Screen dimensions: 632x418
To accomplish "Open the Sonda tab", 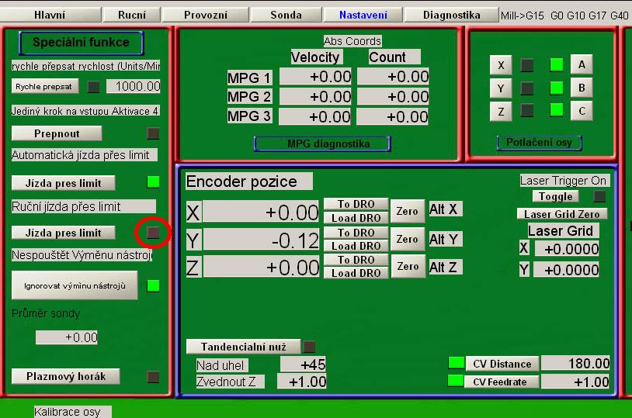I will [x=286, y=15].
